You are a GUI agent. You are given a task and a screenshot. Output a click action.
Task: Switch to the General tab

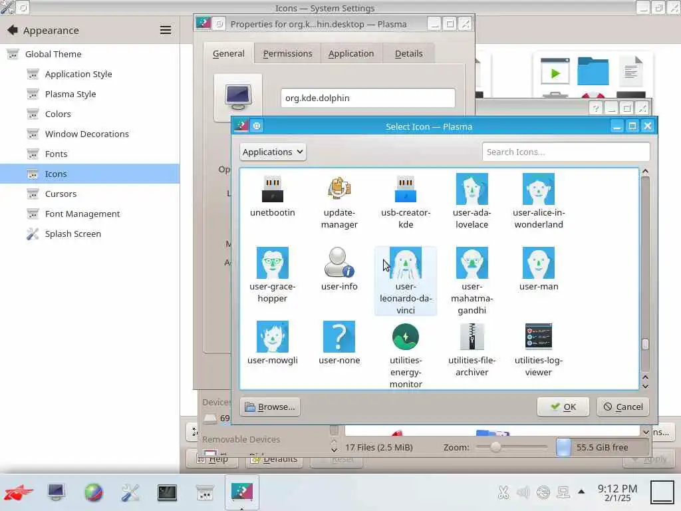tap(229, 53)
